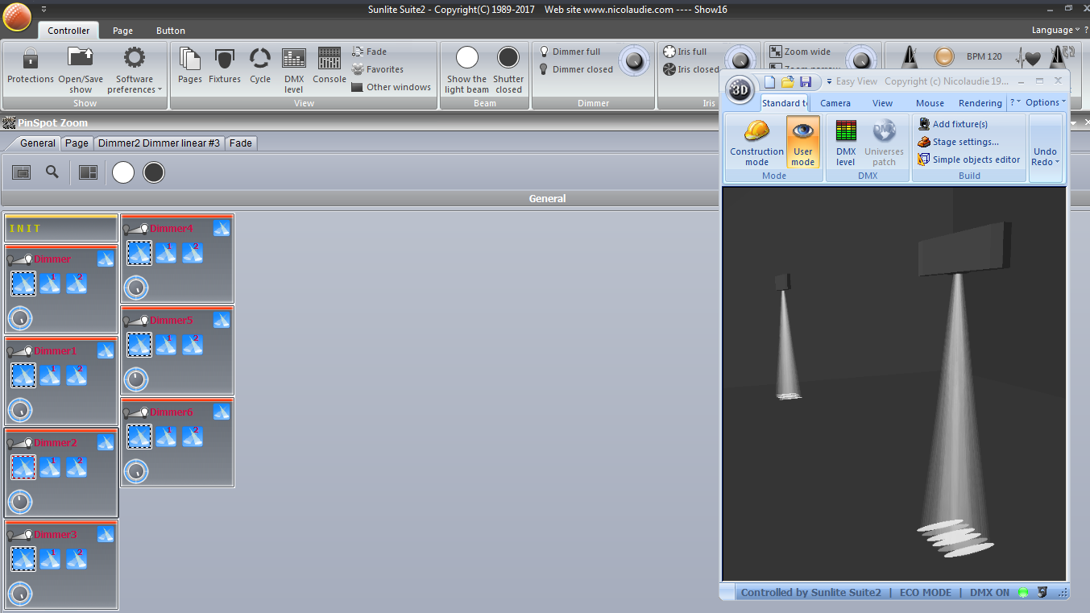This screenshot has height=613, width=1090.
Task: Set Iris full
Action: [685, 52]
